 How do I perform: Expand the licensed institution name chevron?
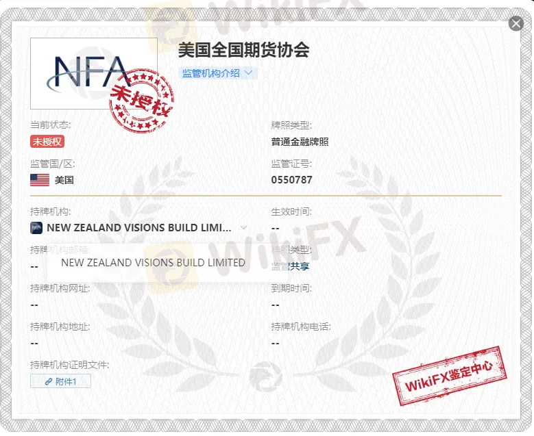[243, 227]
